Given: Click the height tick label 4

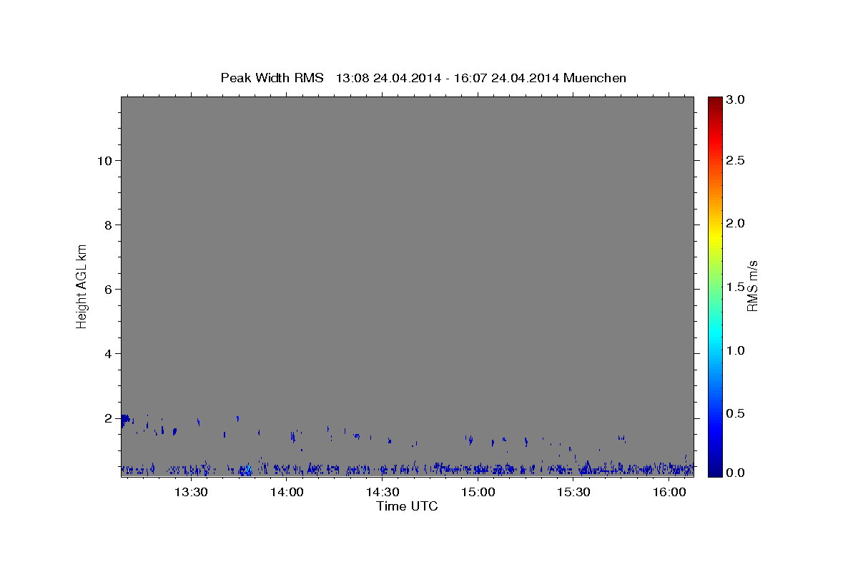Looking at the screenshot, I should [x=107, y=353].
